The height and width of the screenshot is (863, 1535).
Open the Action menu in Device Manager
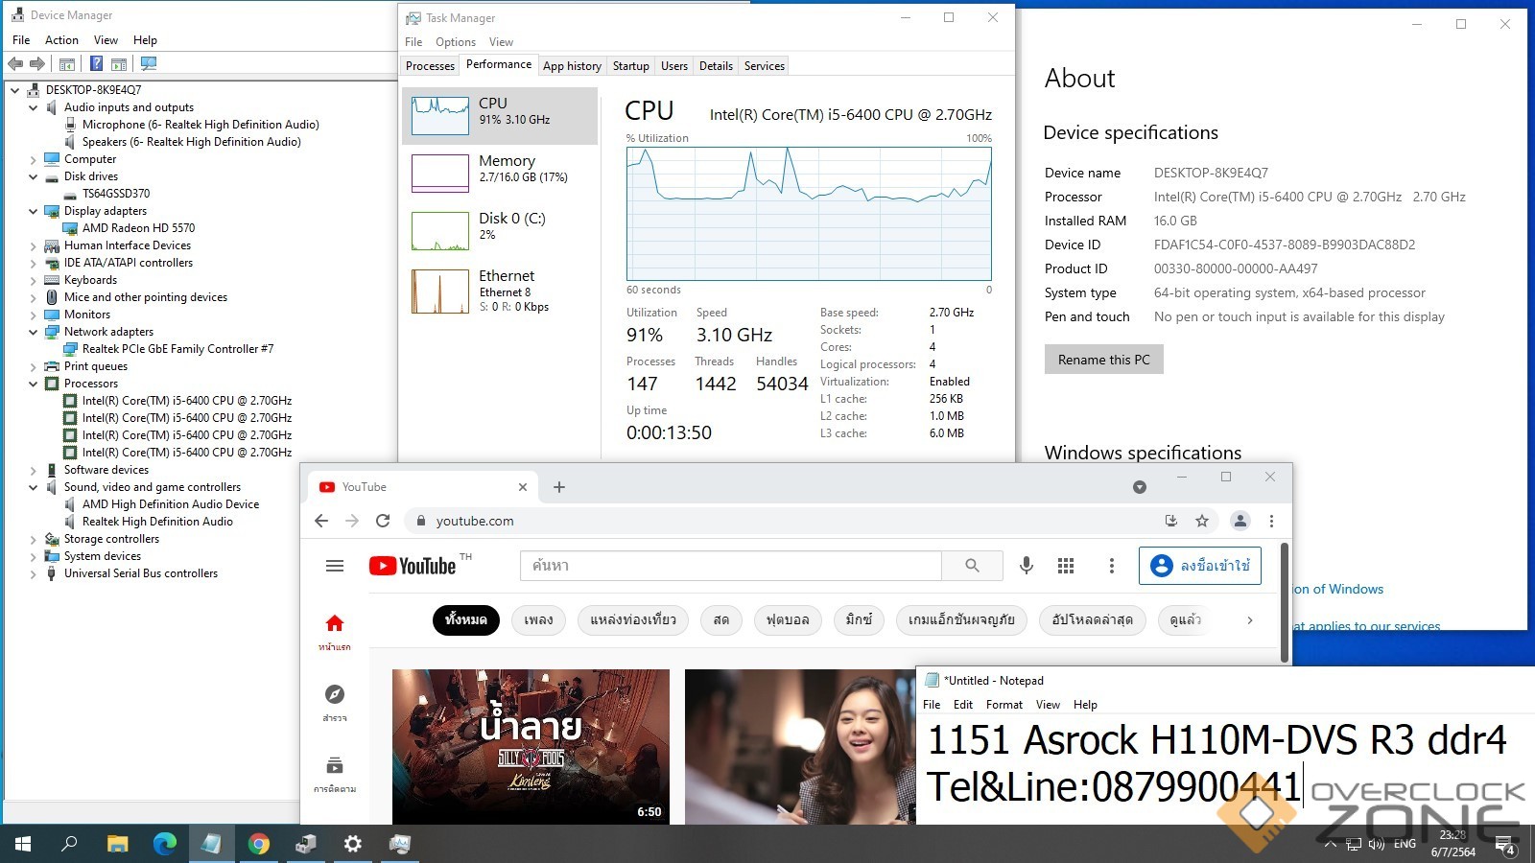61,40
